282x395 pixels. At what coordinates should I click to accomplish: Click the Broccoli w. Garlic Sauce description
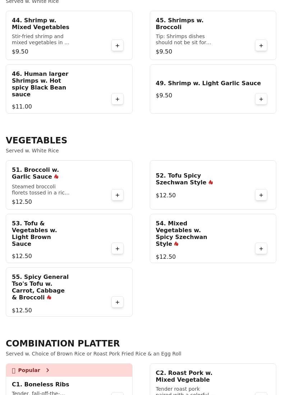pos(40,189)
